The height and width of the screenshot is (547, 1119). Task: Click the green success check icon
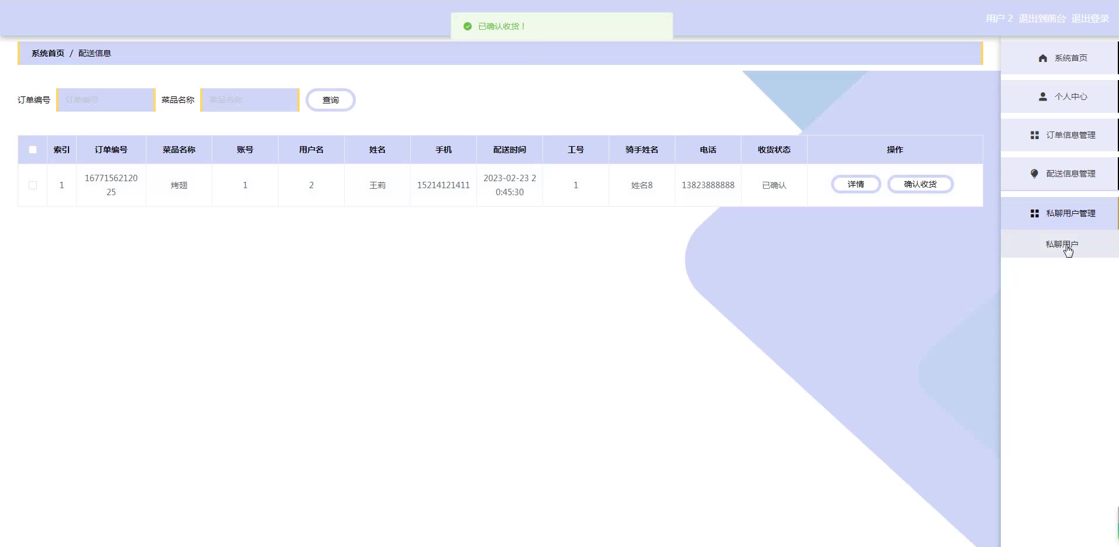(467, 26)
